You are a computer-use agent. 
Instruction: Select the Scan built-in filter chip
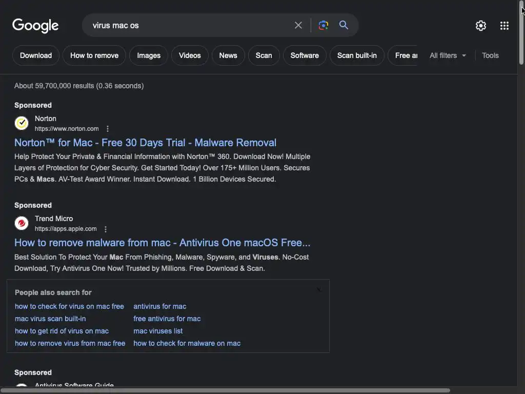click(x=357, y=55)
